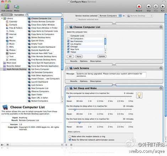
Task: Check the All Computers list checkbox
Action: (68, 39)
